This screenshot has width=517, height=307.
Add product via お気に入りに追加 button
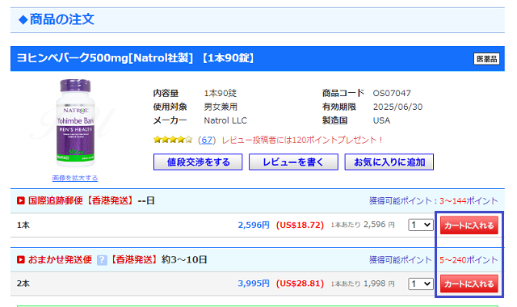point(389,162)
